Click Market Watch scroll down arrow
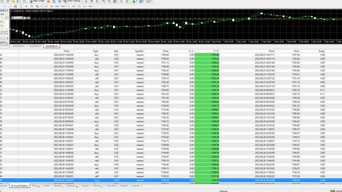The image size is (342, 192). pos(7,30)
